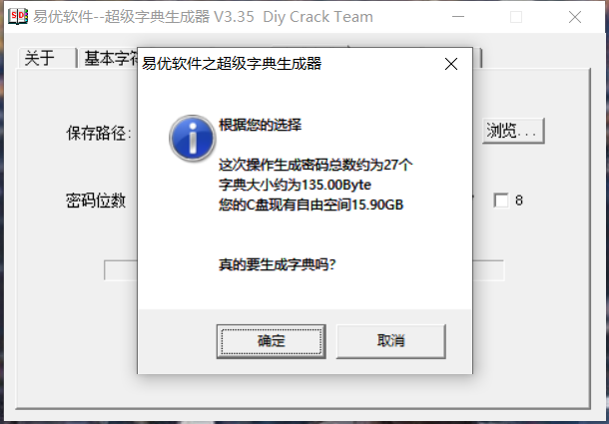Screen dimensions: 609x424
Task: Maximize the main 超级字典生成器 window
Action: click(516, 17)
